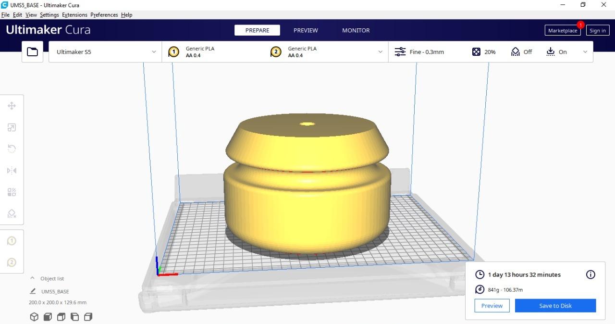Screen dimensions: 615x324
Task: Select the Move tool
Action: click(12, 106)
